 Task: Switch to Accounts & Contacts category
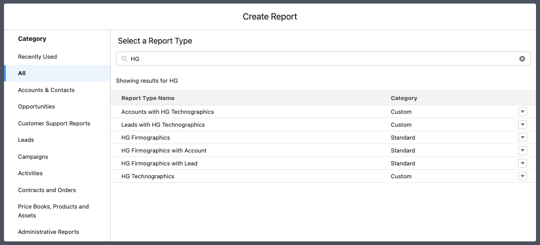tap(46, 90)
